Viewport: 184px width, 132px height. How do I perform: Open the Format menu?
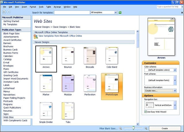pos(33,7)
